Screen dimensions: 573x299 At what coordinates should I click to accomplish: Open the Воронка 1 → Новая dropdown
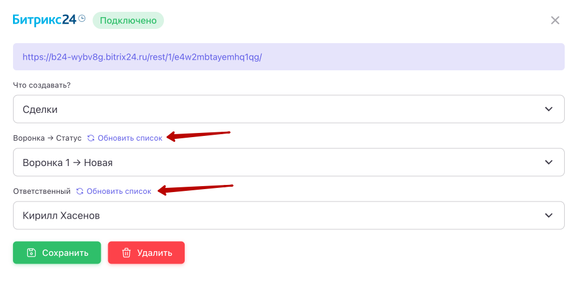288,162
